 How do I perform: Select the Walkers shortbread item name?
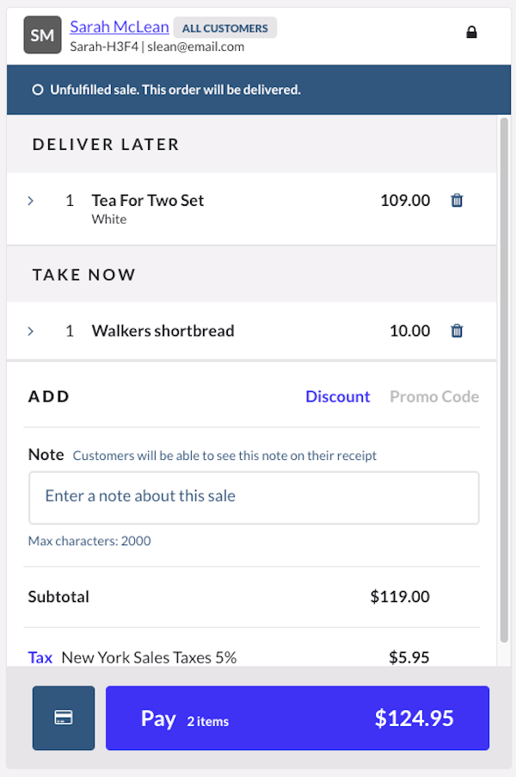(x=163, y=331)
